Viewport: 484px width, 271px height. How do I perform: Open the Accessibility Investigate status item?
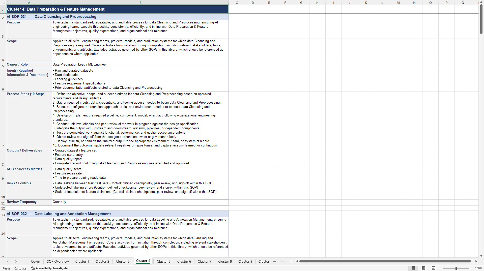click(x=49, y=268)
